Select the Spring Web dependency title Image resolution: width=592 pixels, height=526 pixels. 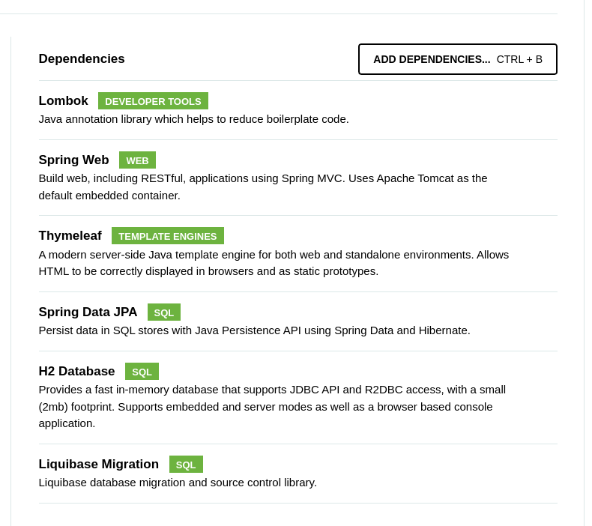point(73,160)
